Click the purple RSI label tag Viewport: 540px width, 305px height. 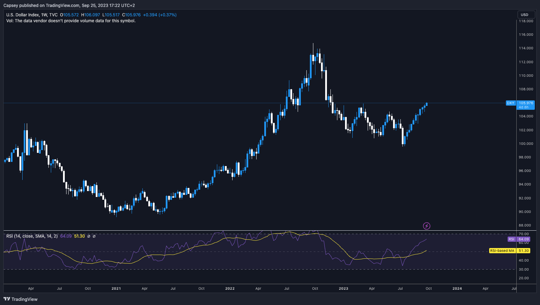tap(511, 239)
